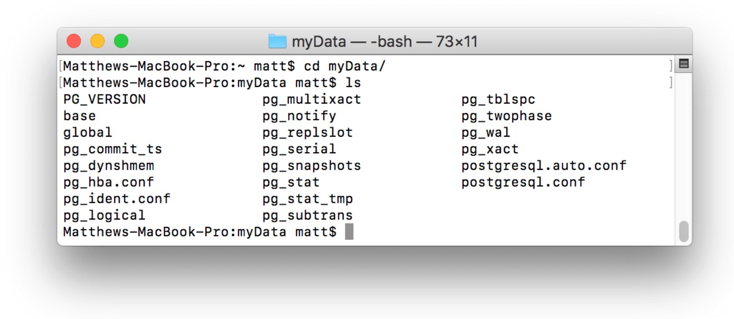734x319 pixels.
Task: Place cursor at the shell prompt
Action: click(x=349, y=232)
